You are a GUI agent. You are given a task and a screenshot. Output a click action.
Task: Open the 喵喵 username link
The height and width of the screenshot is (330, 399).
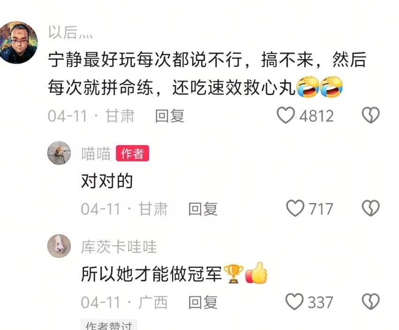point(96,154)
